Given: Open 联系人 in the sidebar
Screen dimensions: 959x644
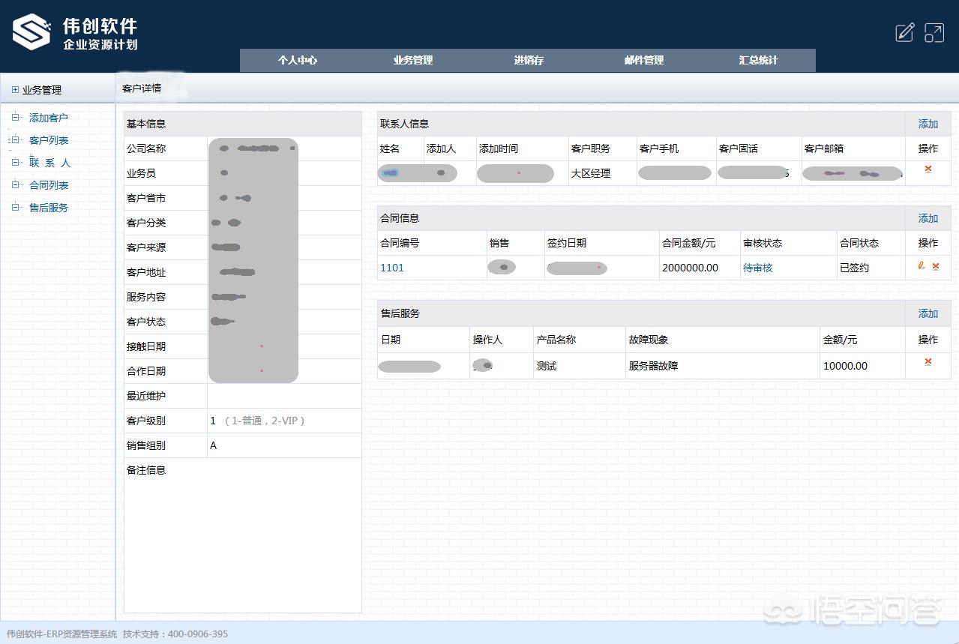Looking at the screenshot, I should point(49,163).
